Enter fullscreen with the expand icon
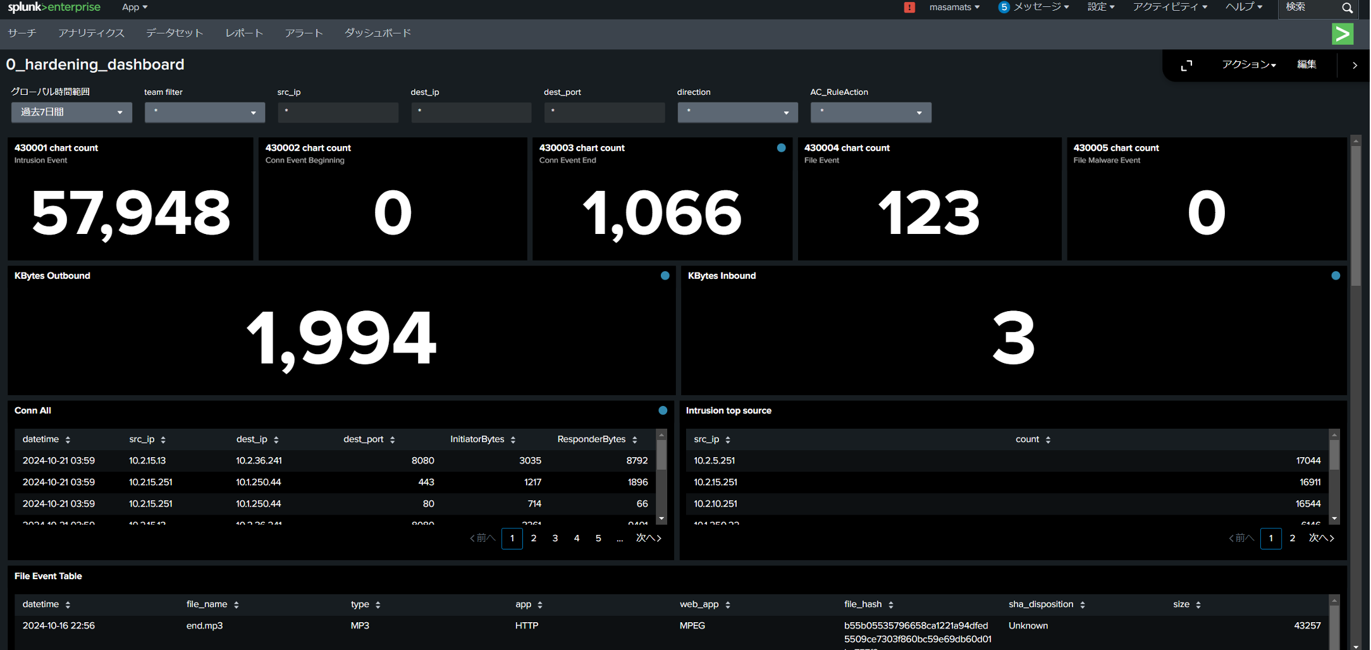The width and height of the screenshot is (1371, 650). click(x=1187, y=64)
